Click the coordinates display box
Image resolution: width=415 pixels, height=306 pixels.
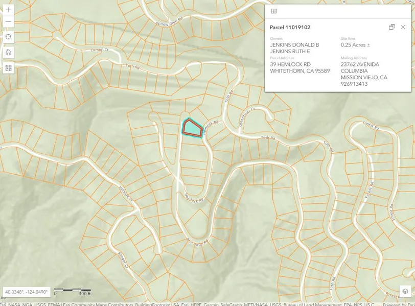click(x=26, y=292)
